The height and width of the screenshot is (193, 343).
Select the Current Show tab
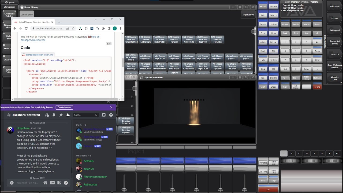(27, 15)
